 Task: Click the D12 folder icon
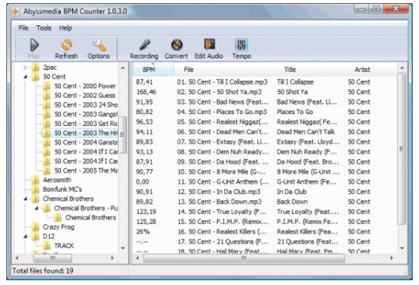pos(36,236)
